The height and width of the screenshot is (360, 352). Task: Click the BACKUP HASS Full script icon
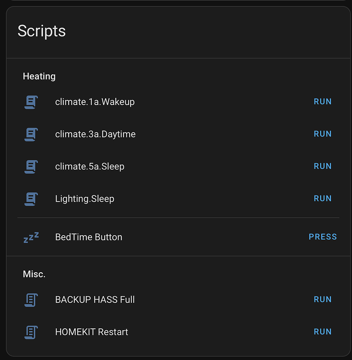(x=31, y=300)
